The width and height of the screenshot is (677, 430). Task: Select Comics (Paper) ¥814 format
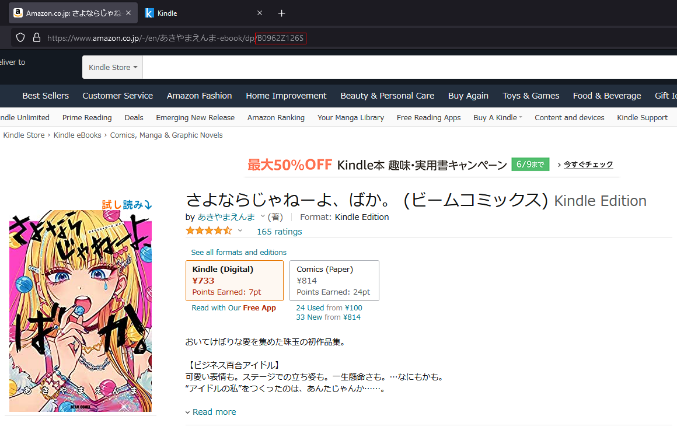tap(334, 280)
